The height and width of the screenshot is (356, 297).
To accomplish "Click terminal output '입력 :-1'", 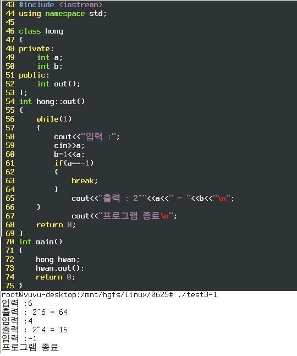I will tap(19, 338).
